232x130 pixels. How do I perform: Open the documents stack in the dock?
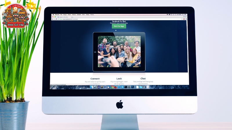(137, 87)
